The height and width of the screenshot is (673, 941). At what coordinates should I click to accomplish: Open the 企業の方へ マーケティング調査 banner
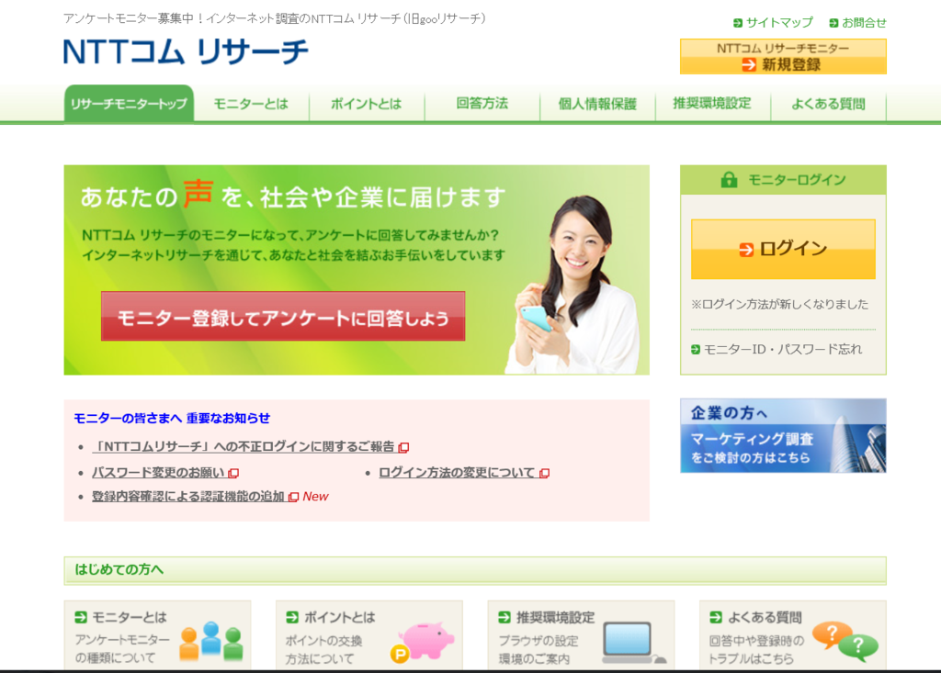(x=783, y=435)
